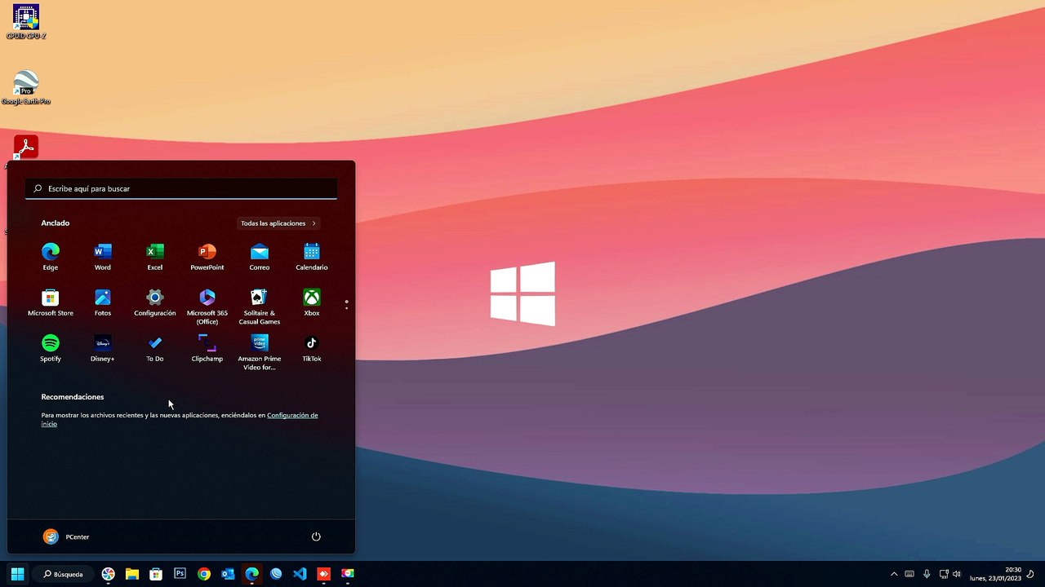Open the volume tray icon
The height and width of the screenshot is (587, 1045).
957,574
